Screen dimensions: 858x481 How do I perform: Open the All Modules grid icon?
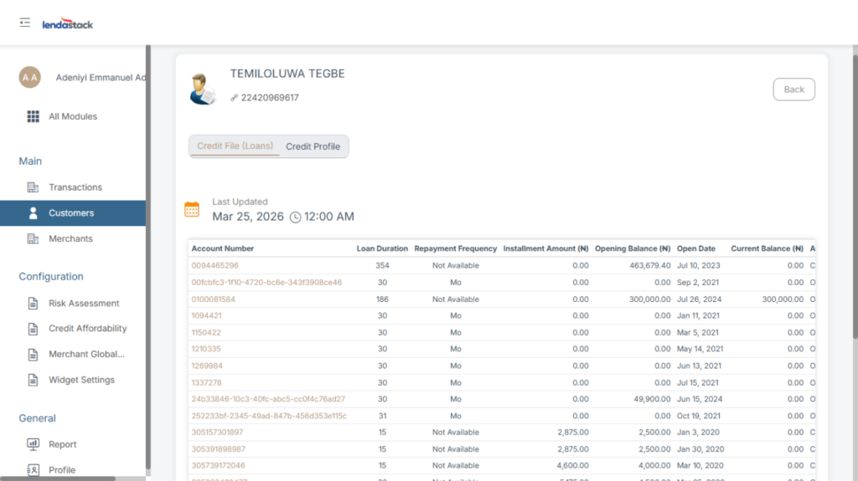pyautogui.click(x=34, y=116)
